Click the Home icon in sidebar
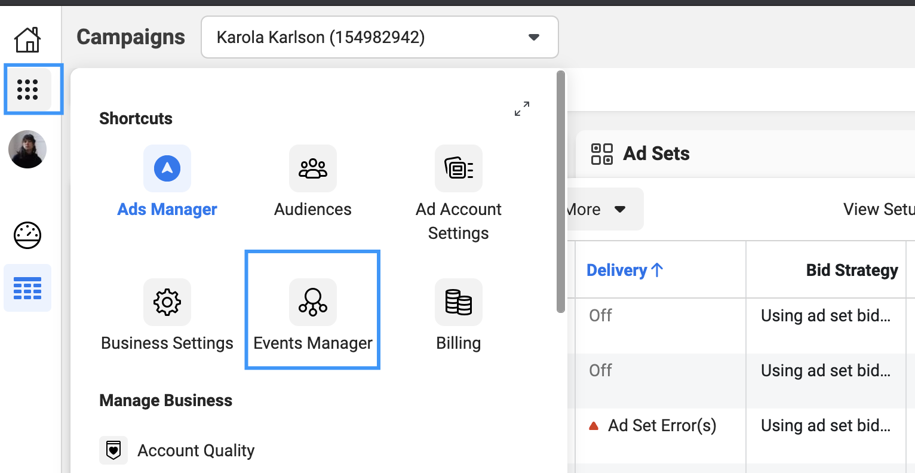This screenshot has height=473, width=915. pyautogui.click(x=27, y=40)
